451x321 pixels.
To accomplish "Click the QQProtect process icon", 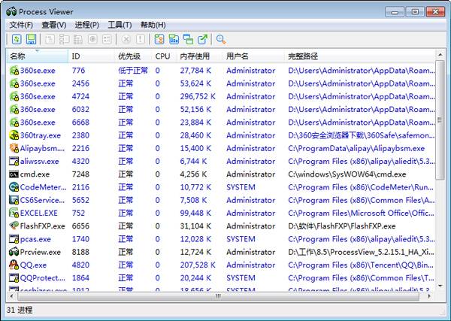I will click(x=14, y=277).
